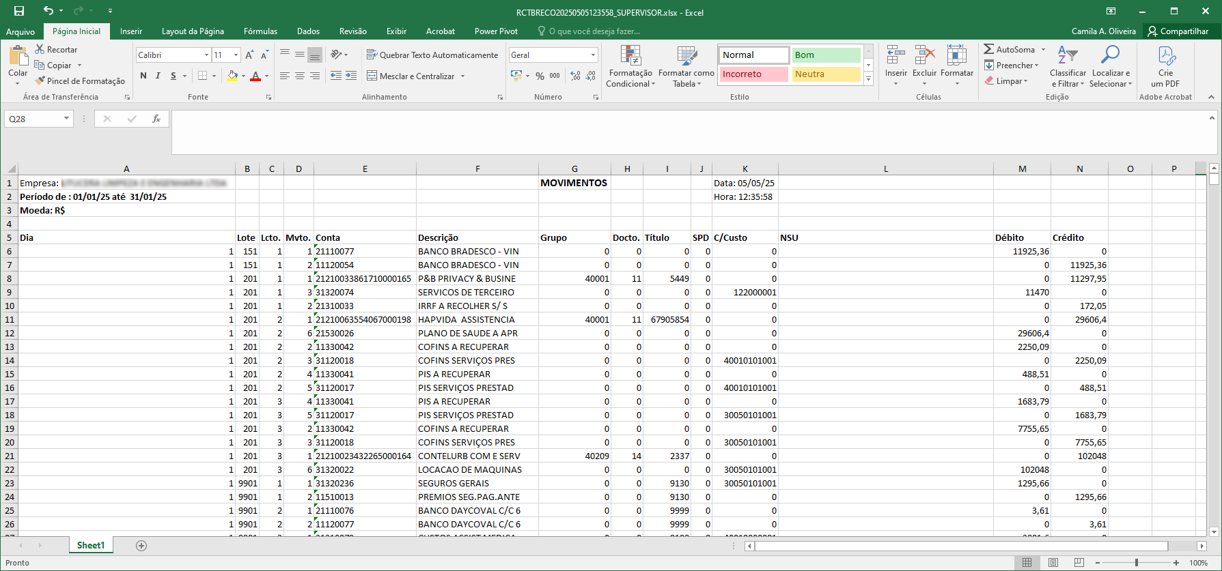1222x571 pixels.
Task: Apply yellow fill color
Action: 232,76
